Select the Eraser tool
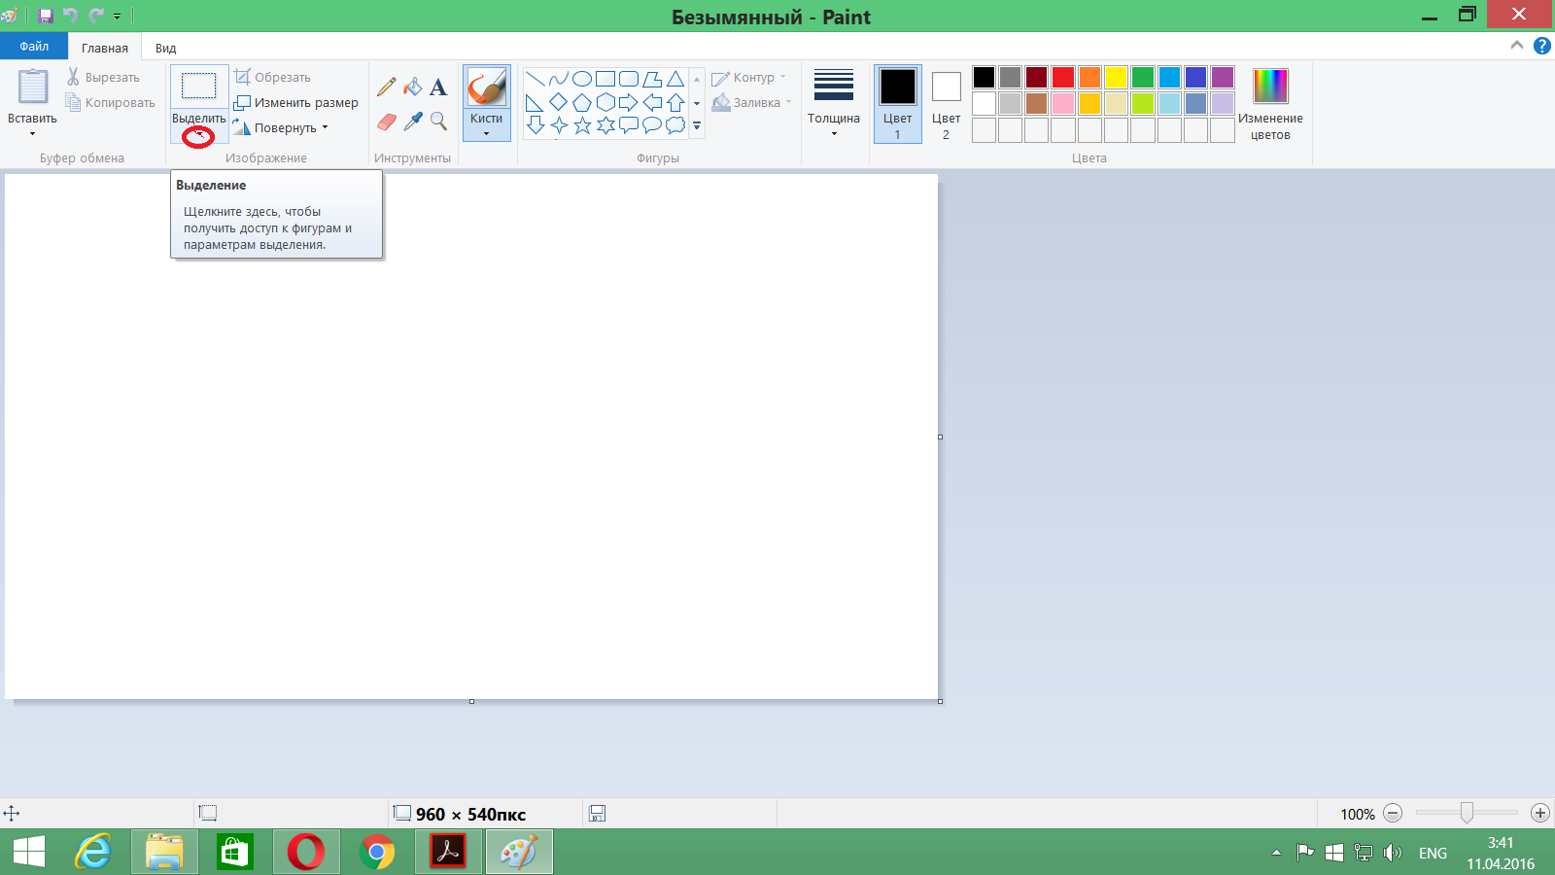 (x=386, y=122)
